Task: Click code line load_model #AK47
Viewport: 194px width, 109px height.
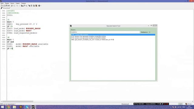Action: [19, 31]
